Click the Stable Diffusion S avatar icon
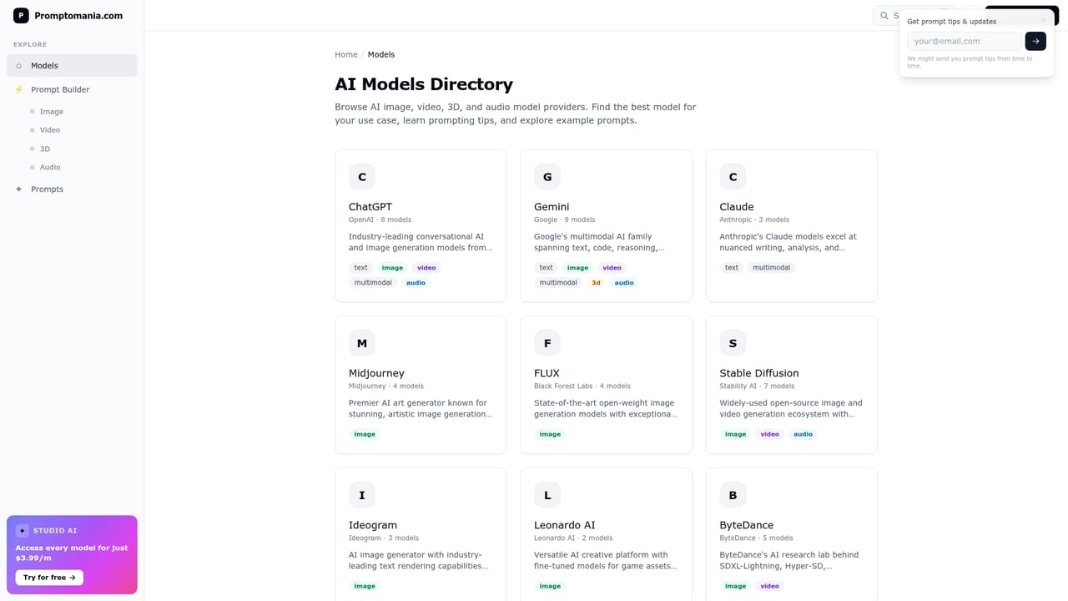 click(733, 343)
